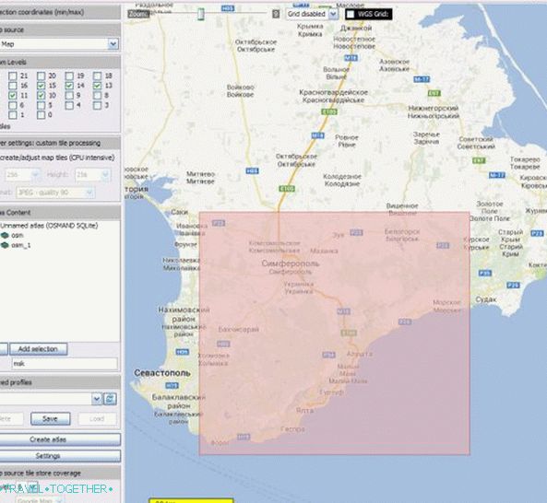The width and height of the screenshot is (547, 503).
Task: Uncheck zoom level 13
Action: tap(98, 86)
